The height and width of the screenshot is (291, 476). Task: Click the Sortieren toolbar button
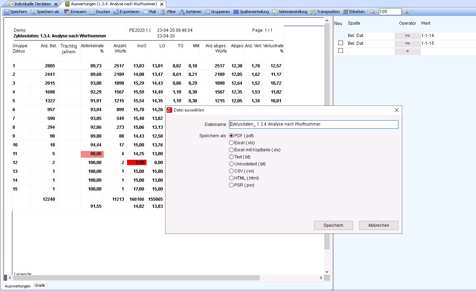(x=190, y=12)
